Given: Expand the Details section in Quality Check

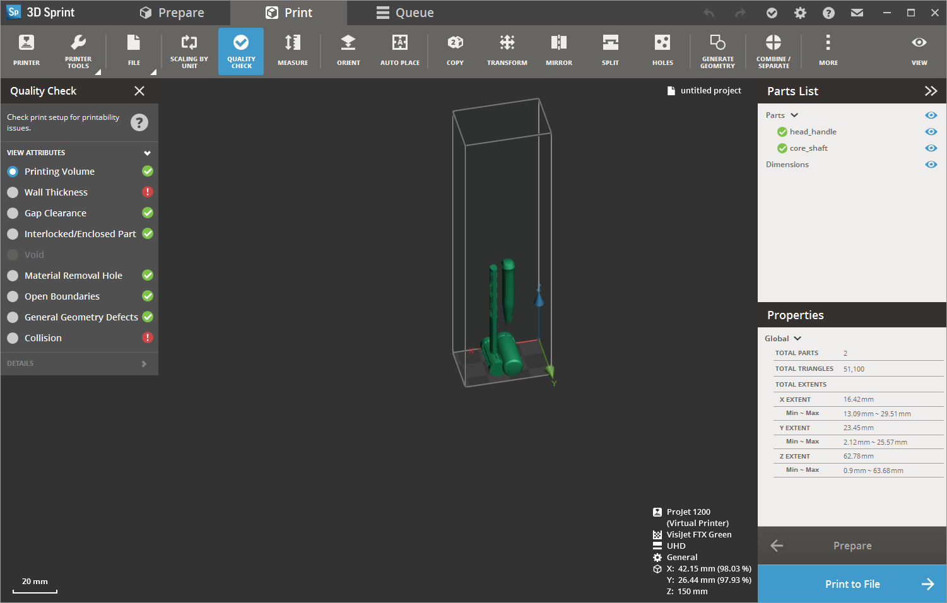Looking at the screenshot, I should (79, 363).
